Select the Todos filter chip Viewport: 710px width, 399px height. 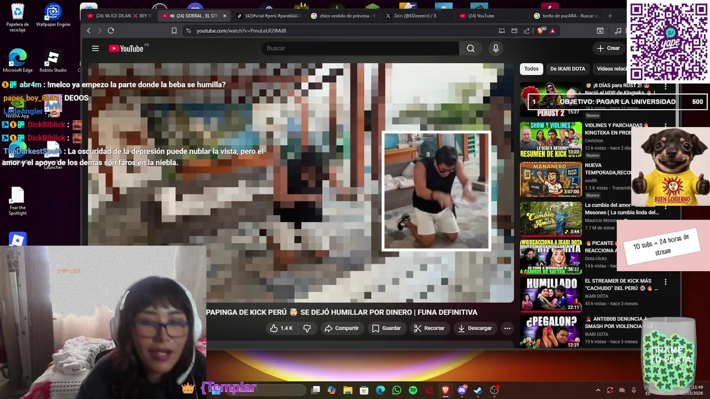pyautogui.click(x=531, y=69)
